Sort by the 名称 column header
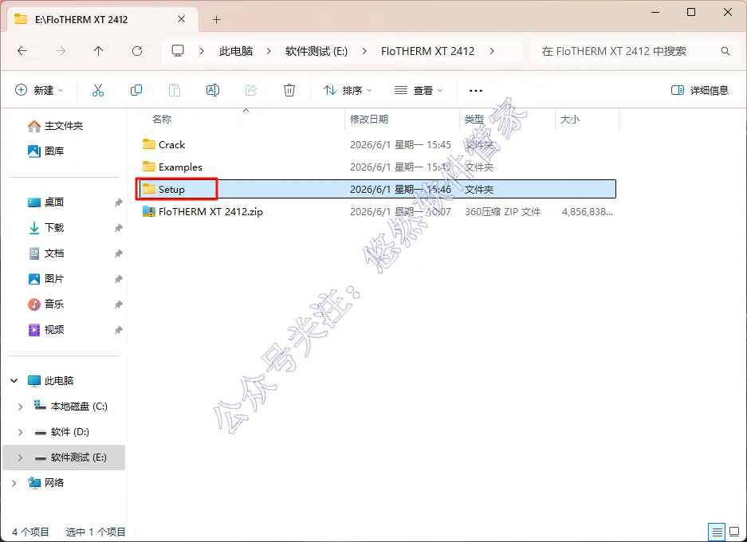The width and height of the screenshot is (747, 542). (x=162, y=119)
